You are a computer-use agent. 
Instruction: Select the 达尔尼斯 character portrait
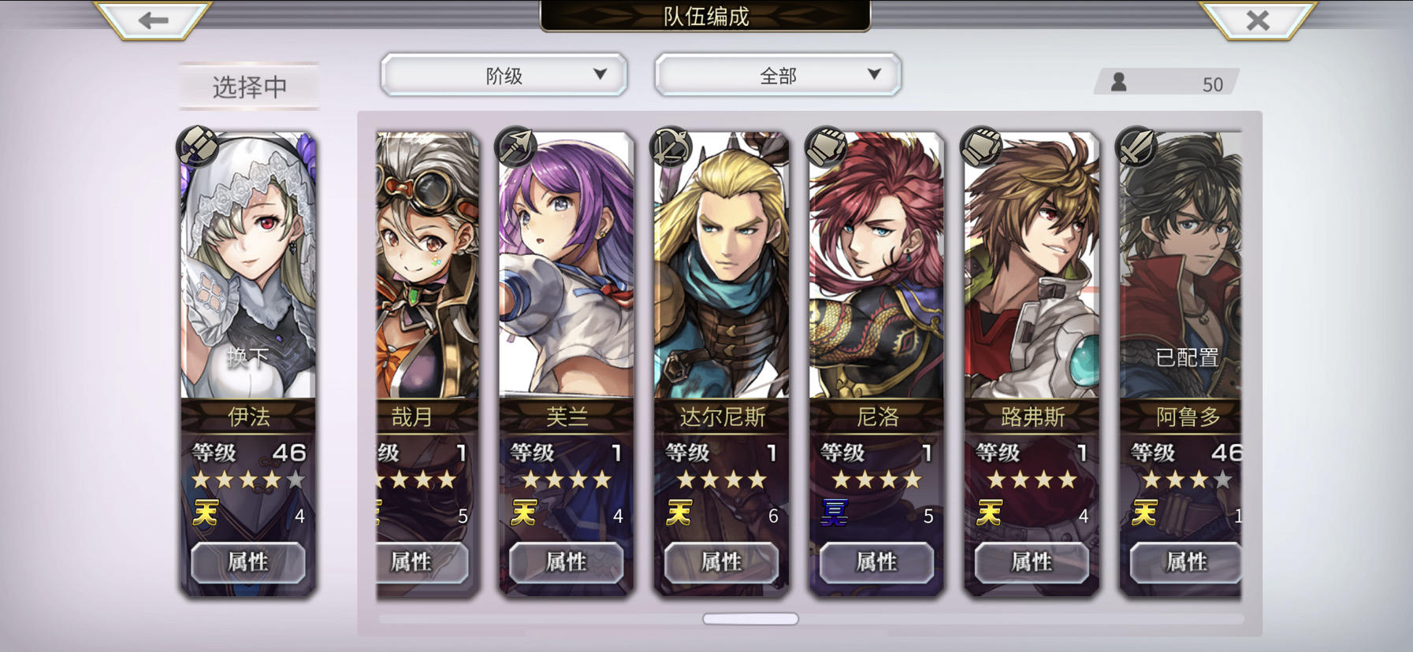721,265
